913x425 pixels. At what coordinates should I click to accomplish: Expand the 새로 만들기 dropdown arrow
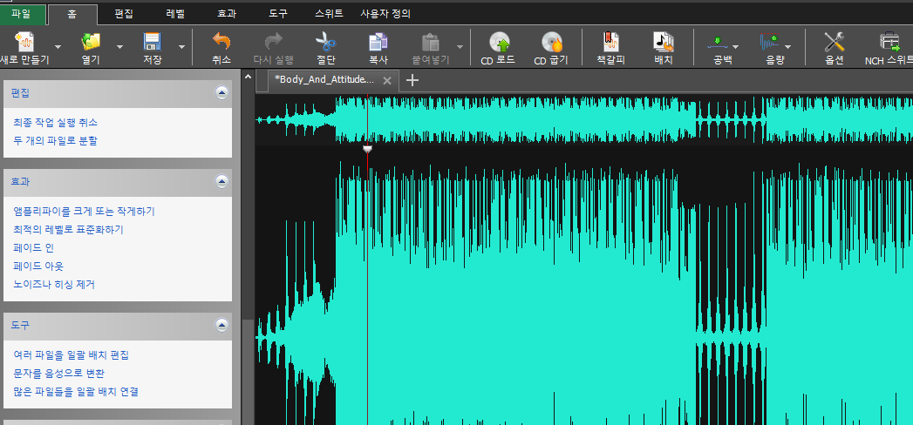58,46
